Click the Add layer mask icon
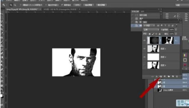The height and width of the screenshot is (108, 189). point(161,77)
